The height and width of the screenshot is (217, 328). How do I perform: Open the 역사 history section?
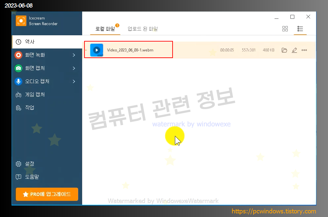47,42
